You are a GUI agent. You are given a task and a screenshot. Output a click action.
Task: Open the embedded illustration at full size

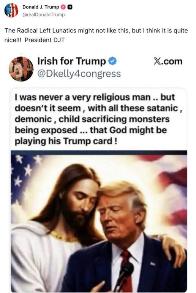point(99,221)
